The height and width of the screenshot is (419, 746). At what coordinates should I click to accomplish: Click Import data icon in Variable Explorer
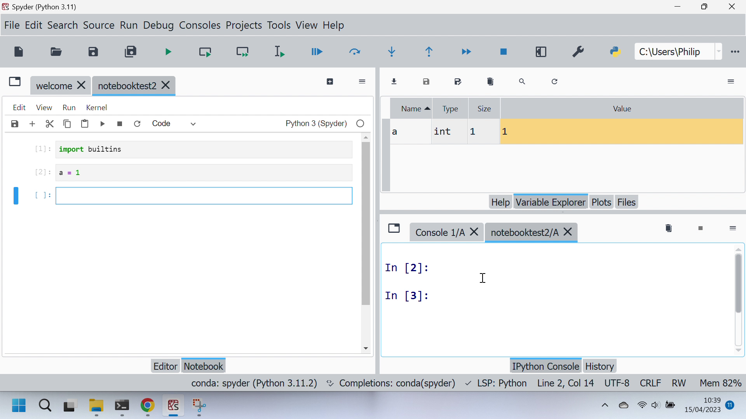coord(394,81)
